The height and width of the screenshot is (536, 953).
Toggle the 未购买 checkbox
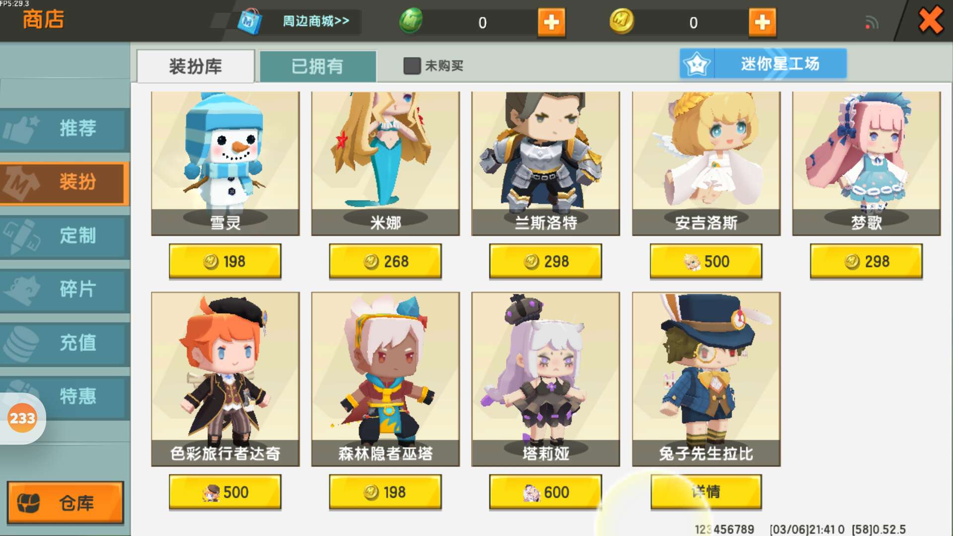click(412, 66)
